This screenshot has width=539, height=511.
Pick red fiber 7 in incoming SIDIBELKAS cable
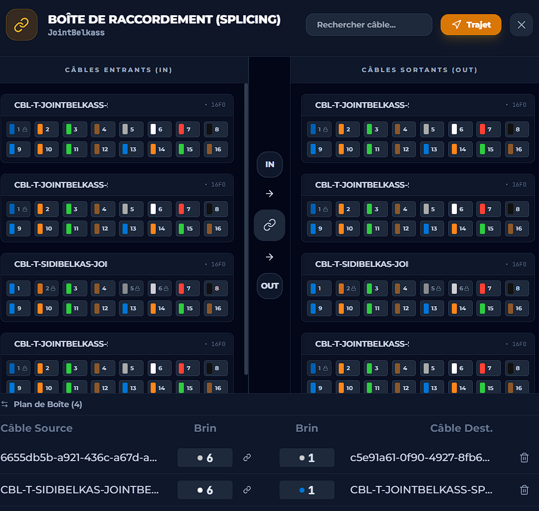click(188, 289)
